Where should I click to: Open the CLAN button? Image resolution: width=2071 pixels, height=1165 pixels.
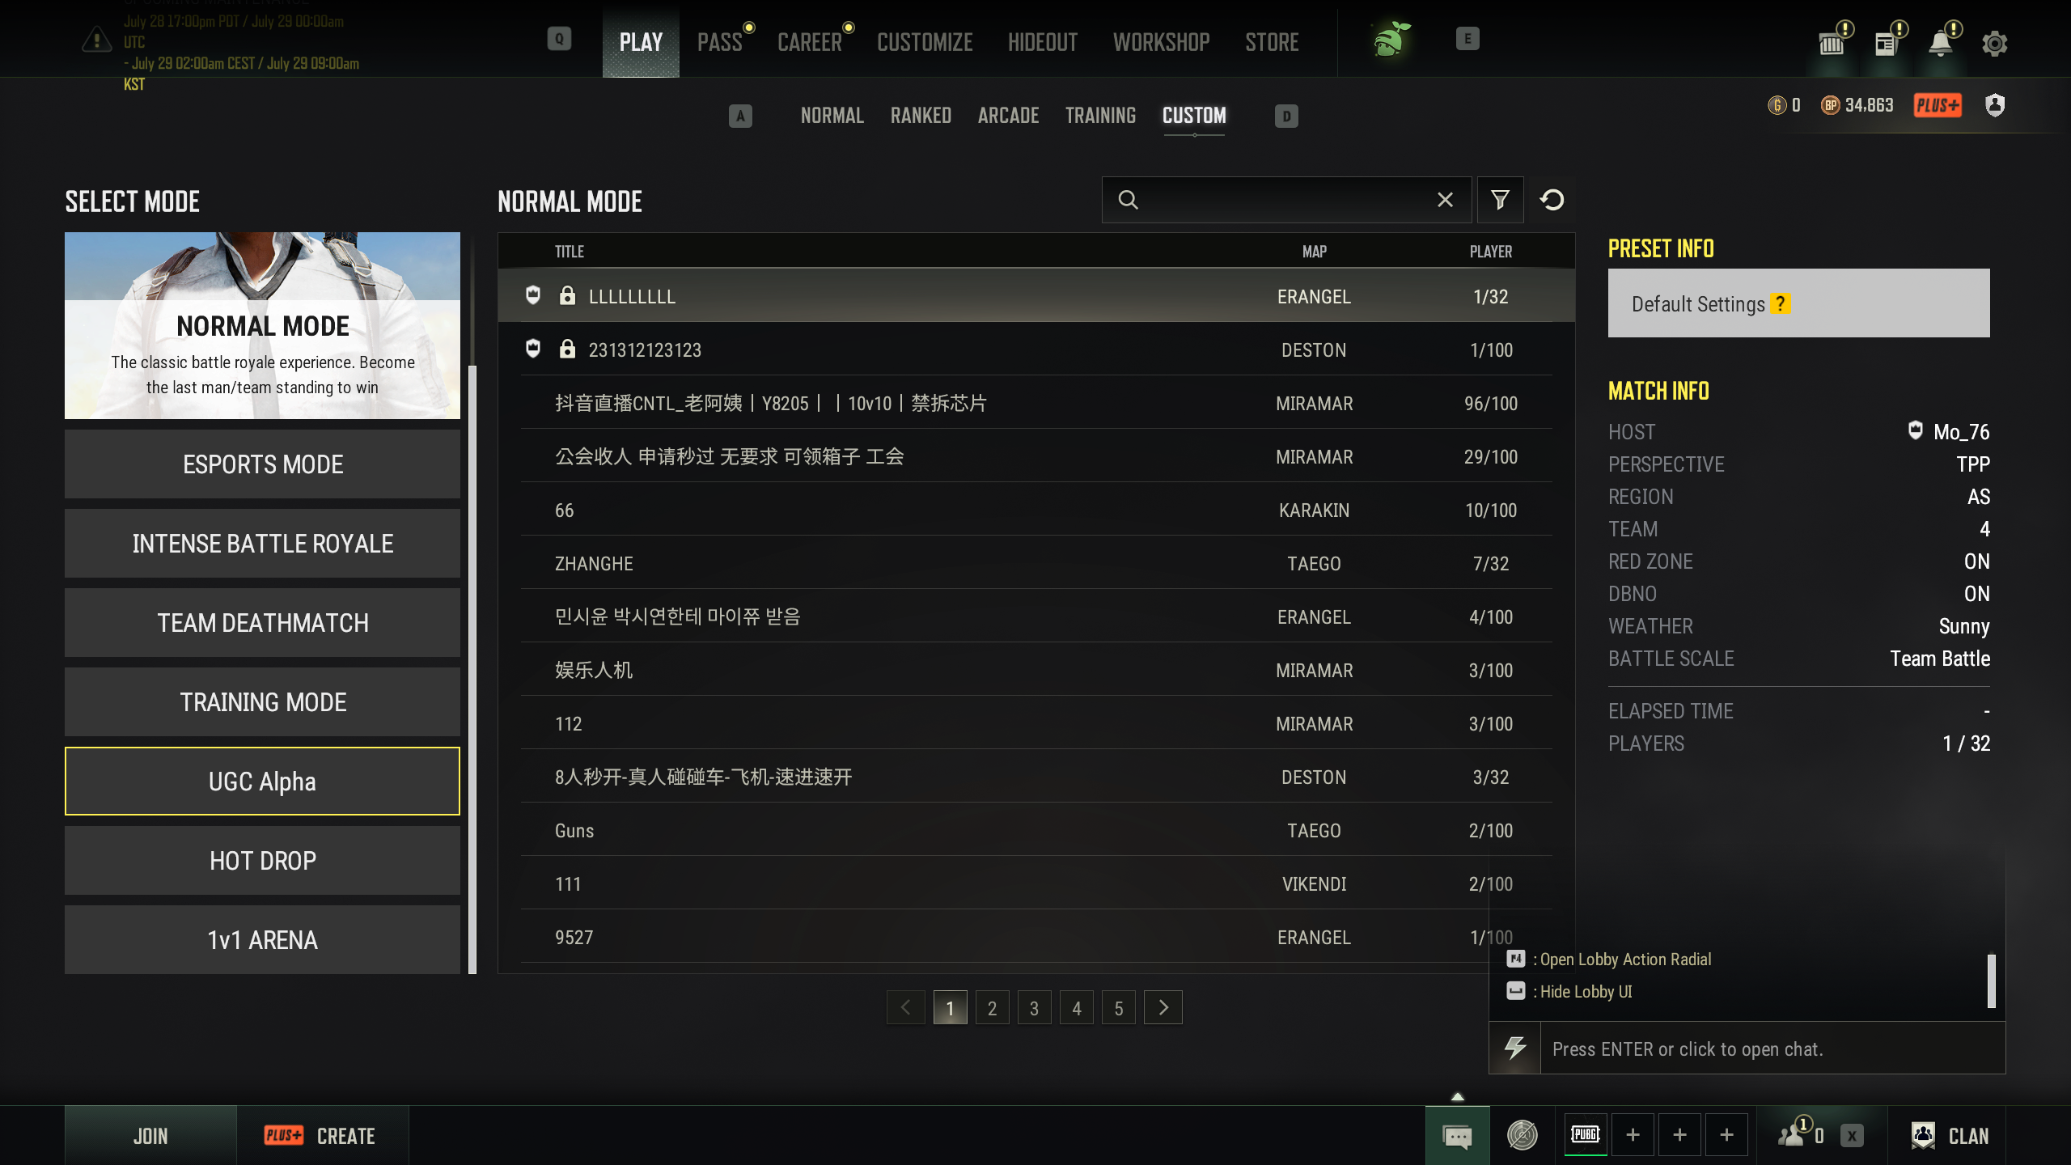[1949, 1136]
